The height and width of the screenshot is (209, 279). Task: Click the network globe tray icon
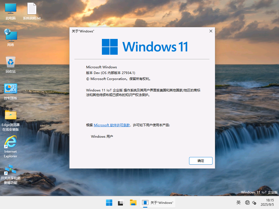[x=247, y=202]
